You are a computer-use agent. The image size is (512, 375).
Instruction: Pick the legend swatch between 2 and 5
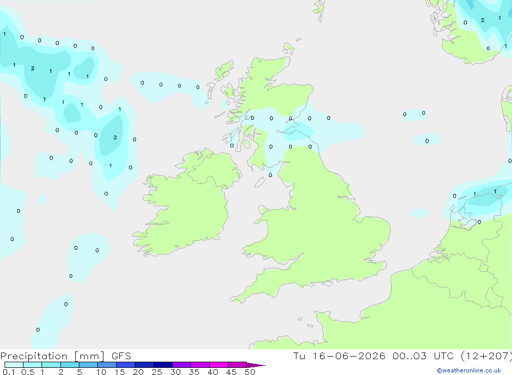coord(70,365)
